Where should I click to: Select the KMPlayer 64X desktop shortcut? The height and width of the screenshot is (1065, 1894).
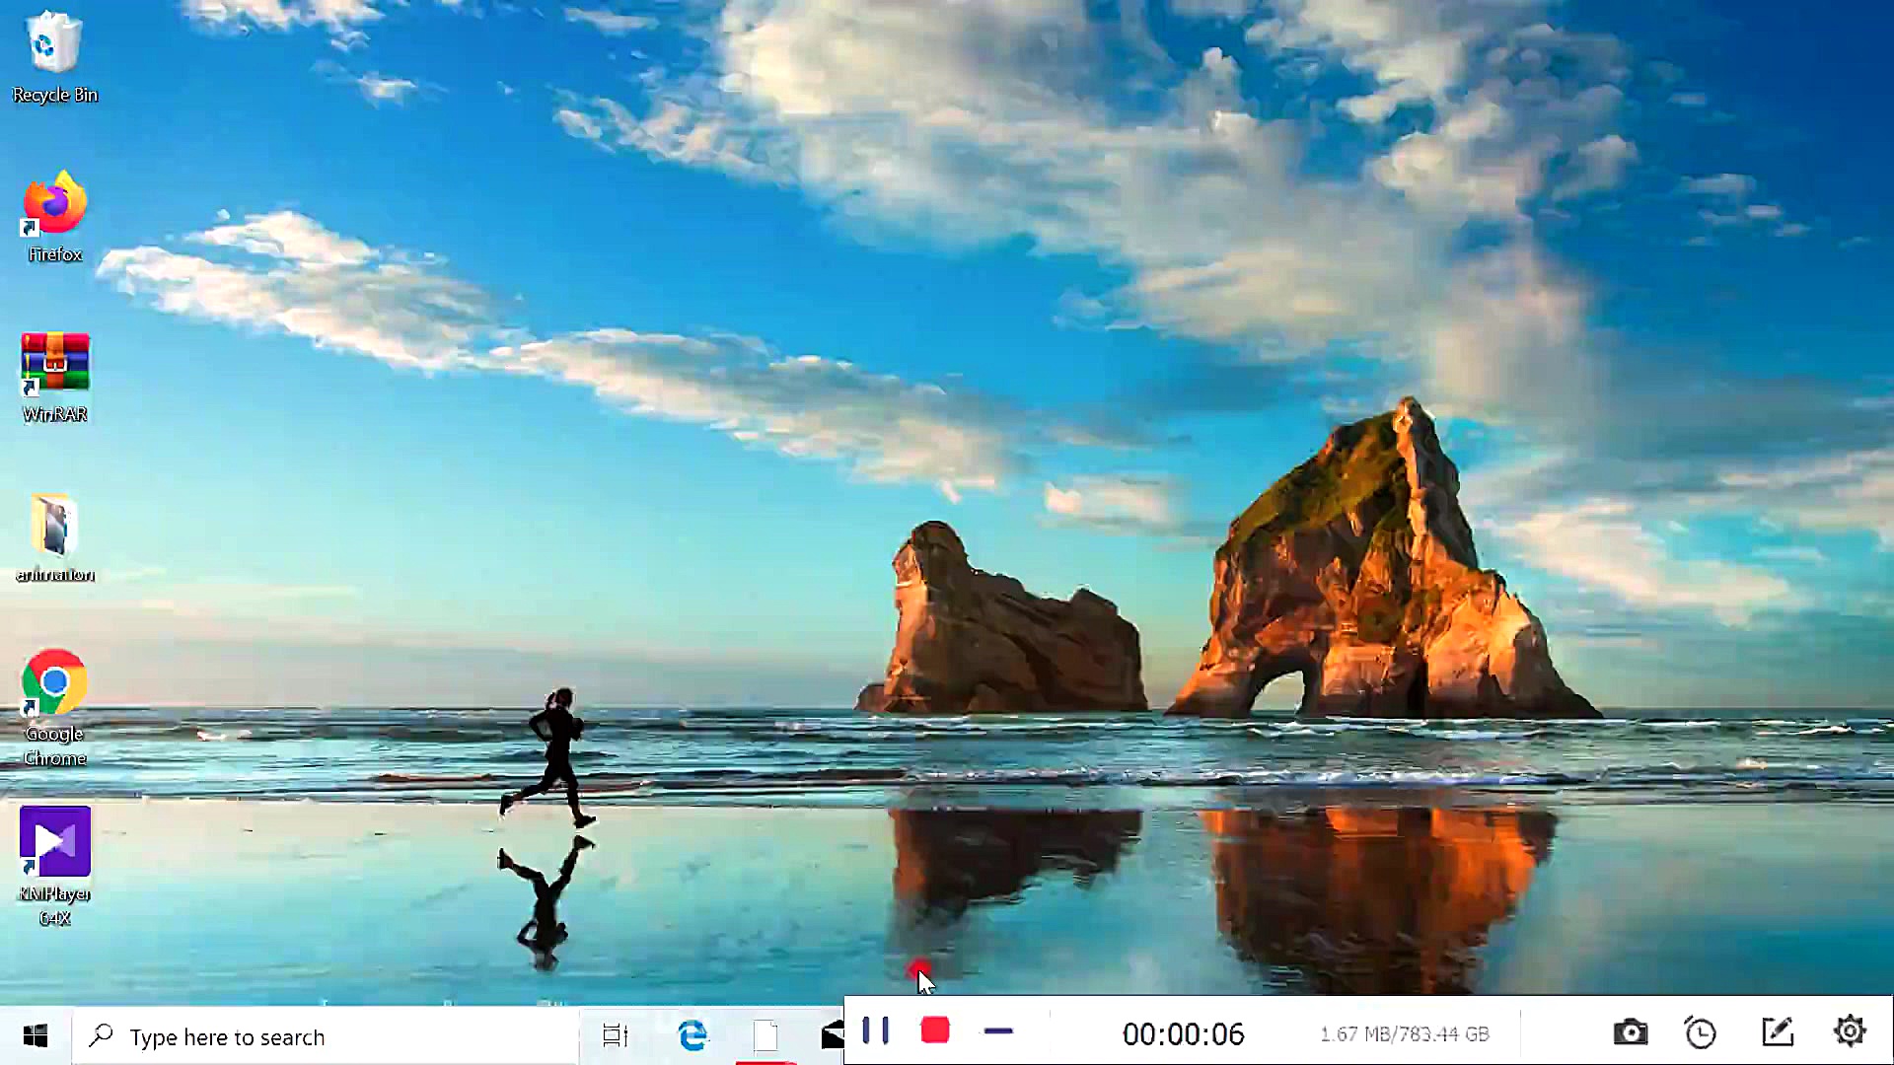click(54, 843)
